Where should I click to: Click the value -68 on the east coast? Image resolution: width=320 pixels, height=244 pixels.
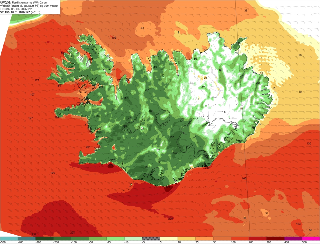point(258,83)
